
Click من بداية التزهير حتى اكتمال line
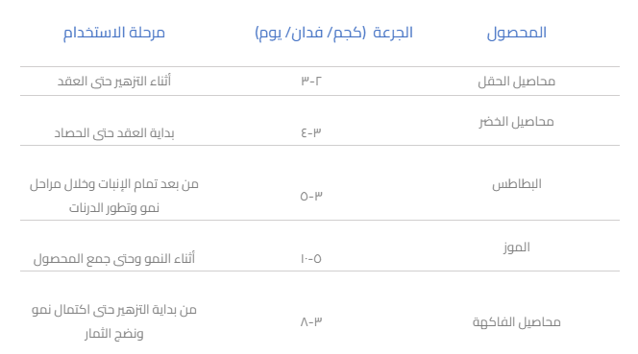[114, 310]
